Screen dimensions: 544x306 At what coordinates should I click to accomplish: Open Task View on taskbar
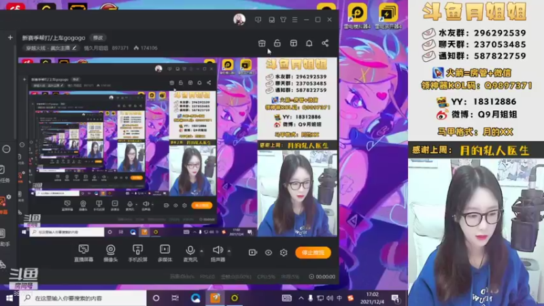pos(175,298)
